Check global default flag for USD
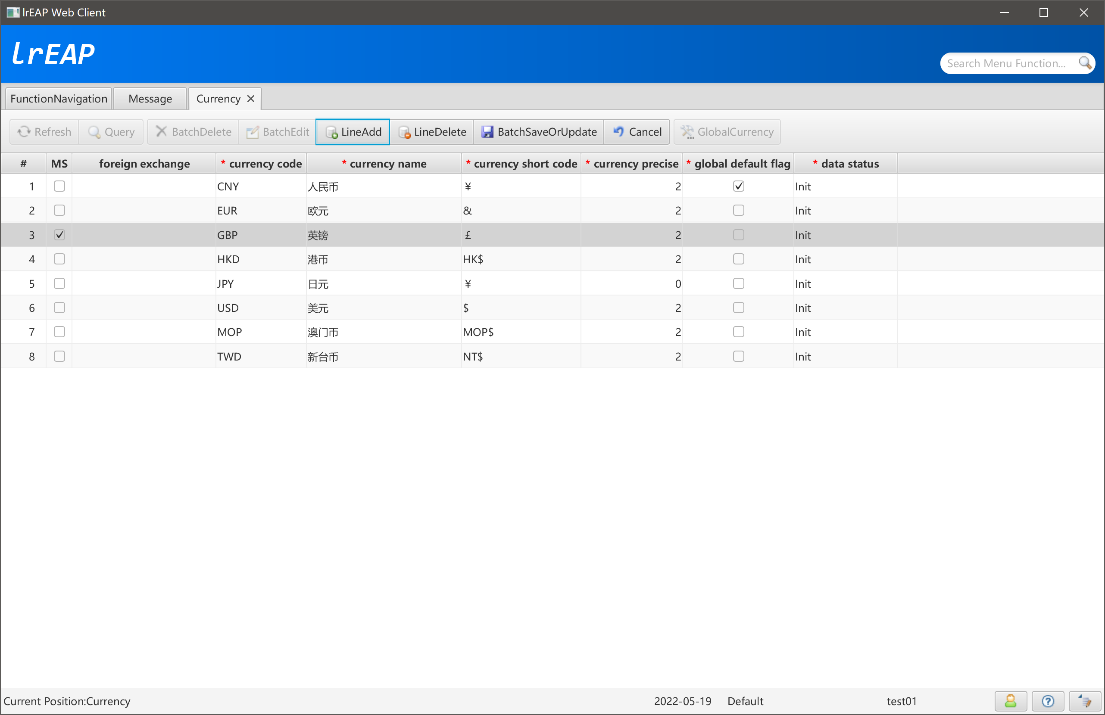This screenshot has height=715, width=1105. (x=738, y=308)
